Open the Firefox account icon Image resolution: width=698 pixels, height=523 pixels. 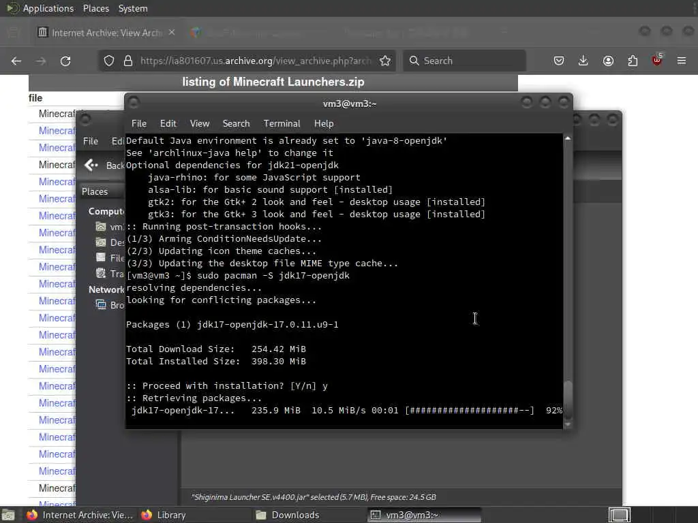608,61
